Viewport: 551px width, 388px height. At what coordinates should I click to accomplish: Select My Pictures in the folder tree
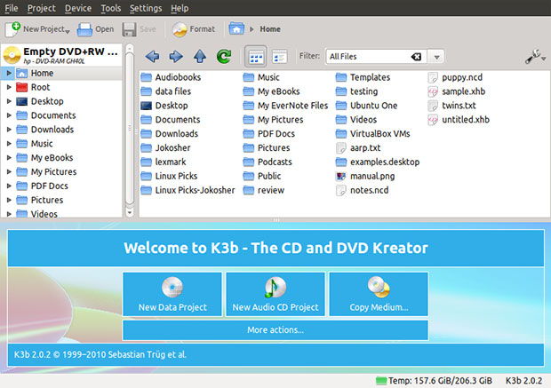click(x=46, y=171)
